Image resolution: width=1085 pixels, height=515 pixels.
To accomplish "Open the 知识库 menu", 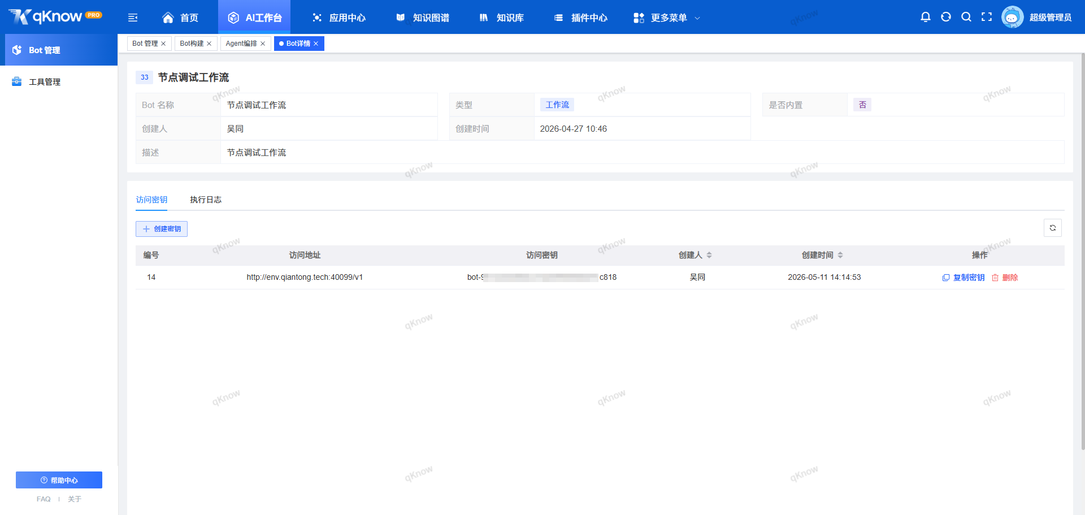I will (502, 18).
